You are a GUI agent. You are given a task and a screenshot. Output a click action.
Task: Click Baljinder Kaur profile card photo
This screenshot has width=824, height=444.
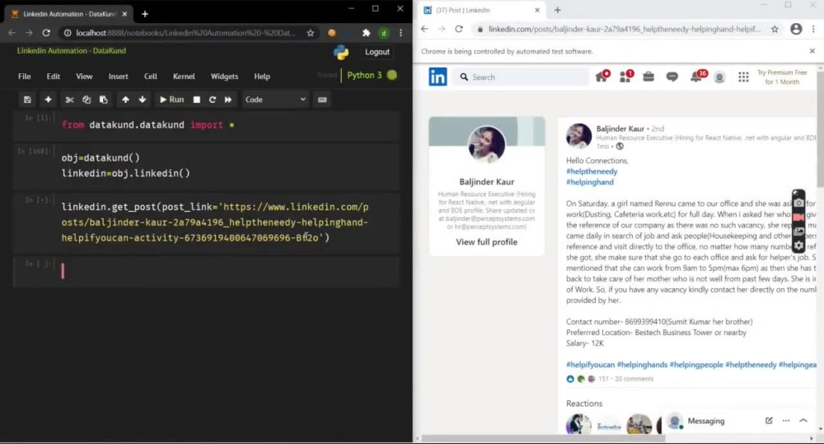pos(487,143)
